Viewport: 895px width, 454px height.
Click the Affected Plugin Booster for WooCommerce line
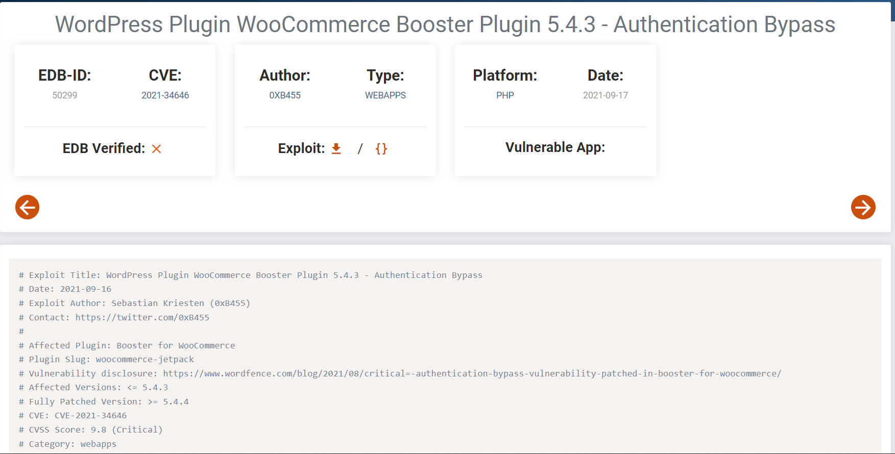[127, 345]
